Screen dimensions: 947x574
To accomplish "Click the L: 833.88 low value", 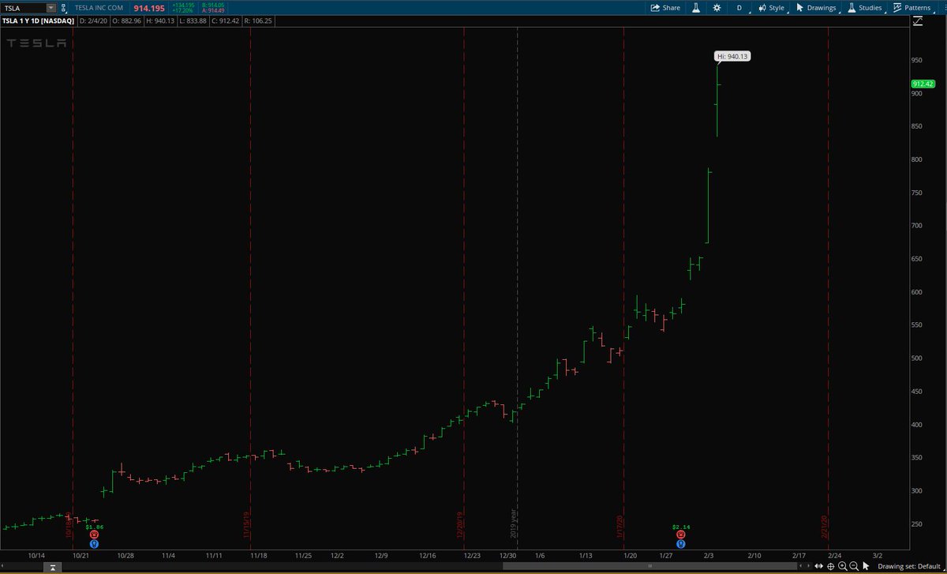I will tap(193, 21).
